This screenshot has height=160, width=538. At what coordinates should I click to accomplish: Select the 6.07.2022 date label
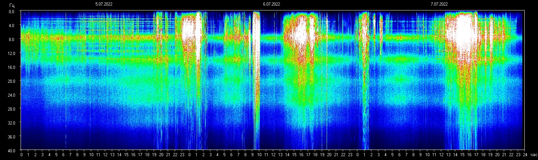click(x=271, y=4)
